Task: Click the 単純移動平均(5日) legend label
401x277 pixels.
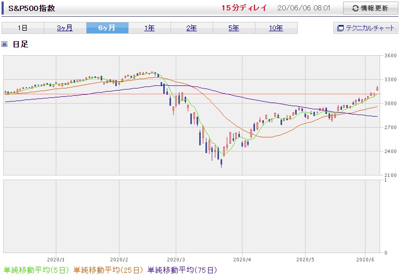Action: tap(36, 270)
